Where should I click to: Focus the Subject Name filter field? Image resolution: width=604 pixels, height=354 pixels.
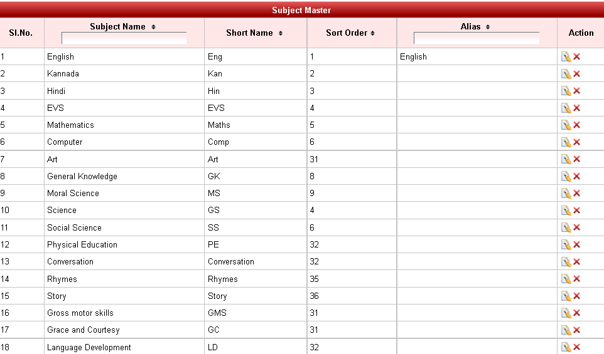(x=124, y=38)
